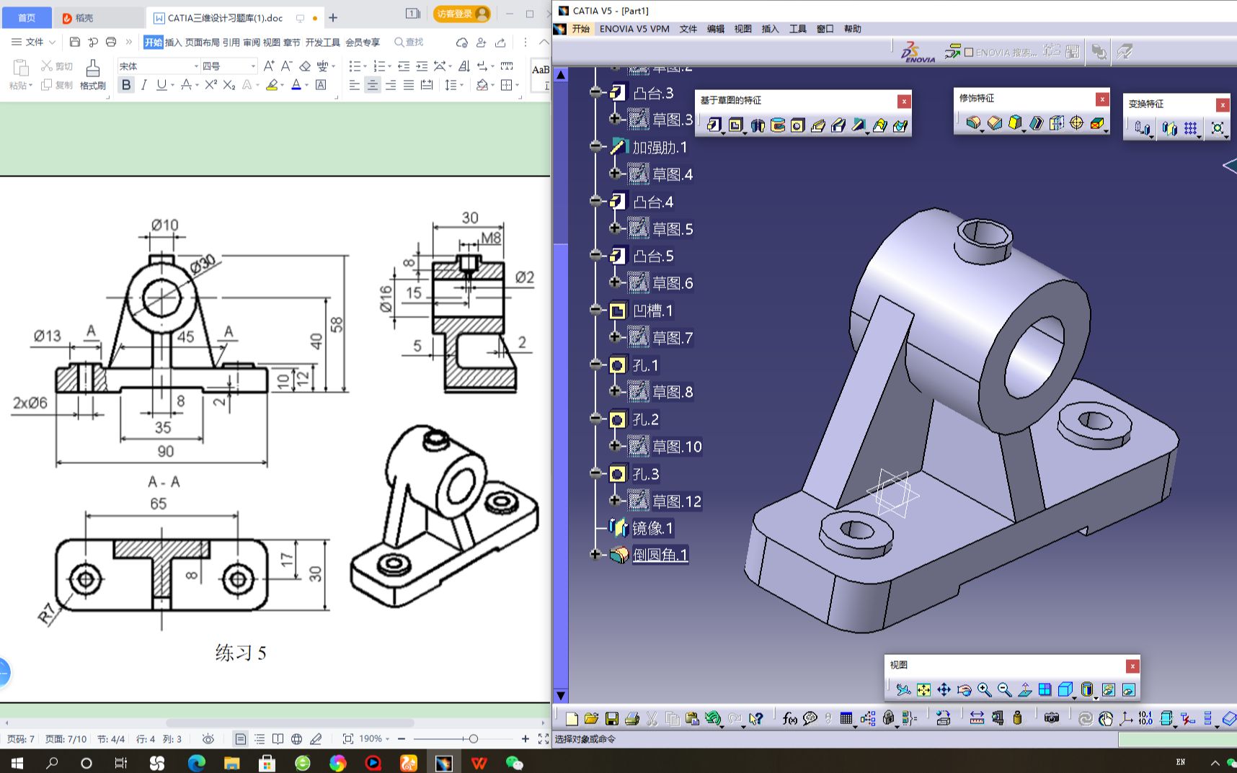Click the Measure Between icon
The width and height of the screenshot is (1237, 773).
pyautogui.click(x=977, y=718)
